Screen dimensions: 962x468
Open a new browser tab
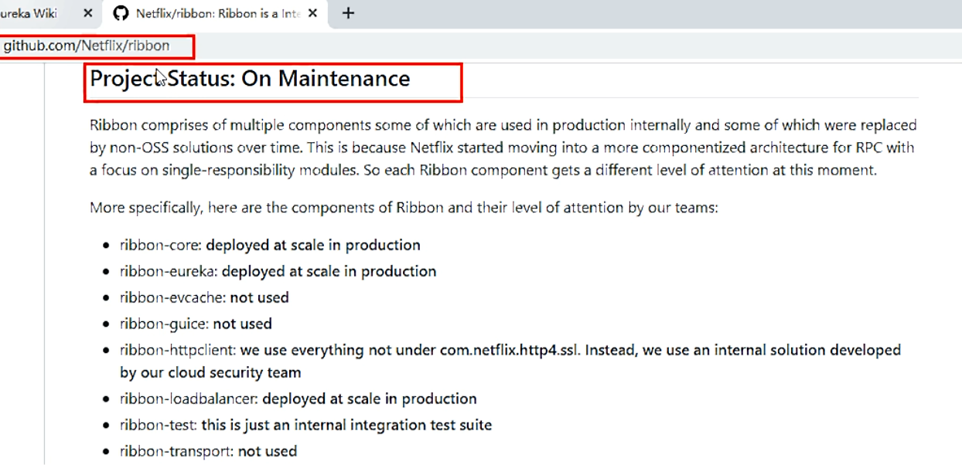pyautogui.click(x=348, y=13)
